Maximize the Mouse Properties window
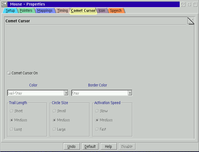Image resolution: width=199 pixels, height=152 pixels. (195, 4)
